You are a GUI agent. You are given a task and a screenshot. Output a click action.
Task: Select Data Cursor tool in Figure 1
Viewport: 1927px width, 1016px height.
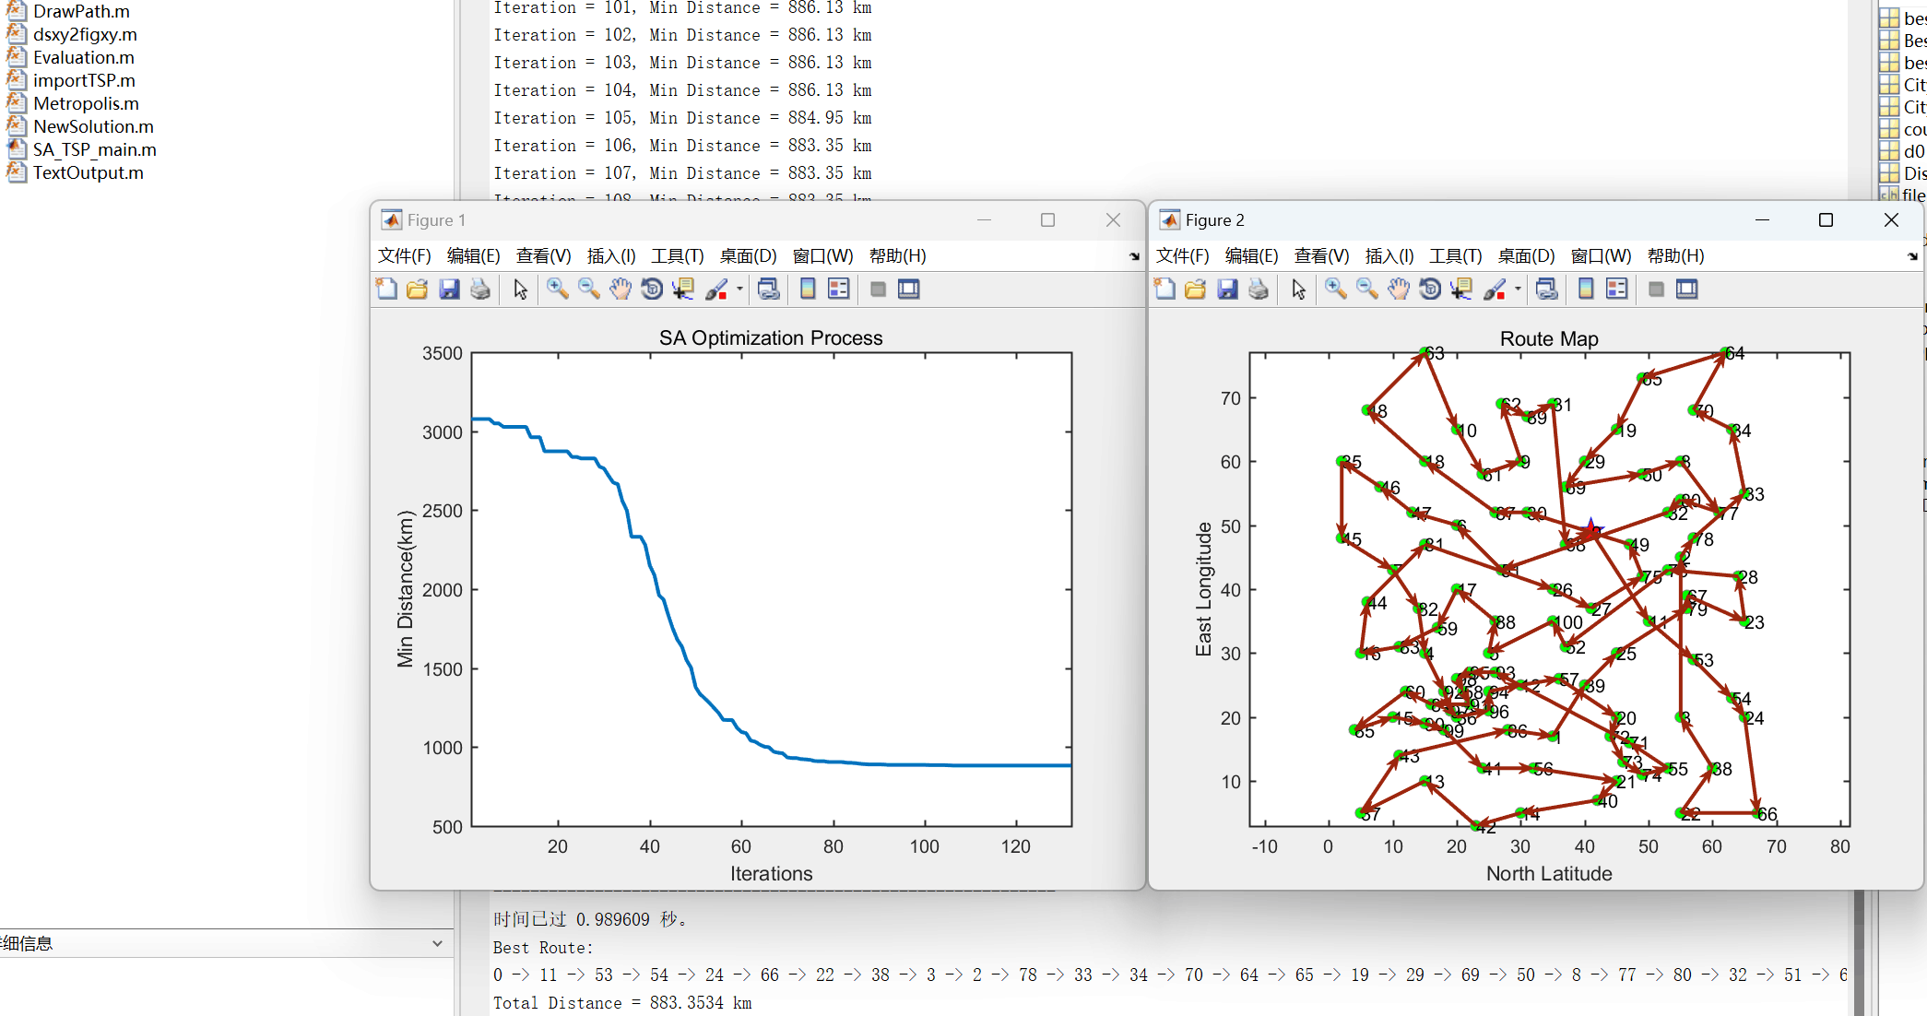683,289
